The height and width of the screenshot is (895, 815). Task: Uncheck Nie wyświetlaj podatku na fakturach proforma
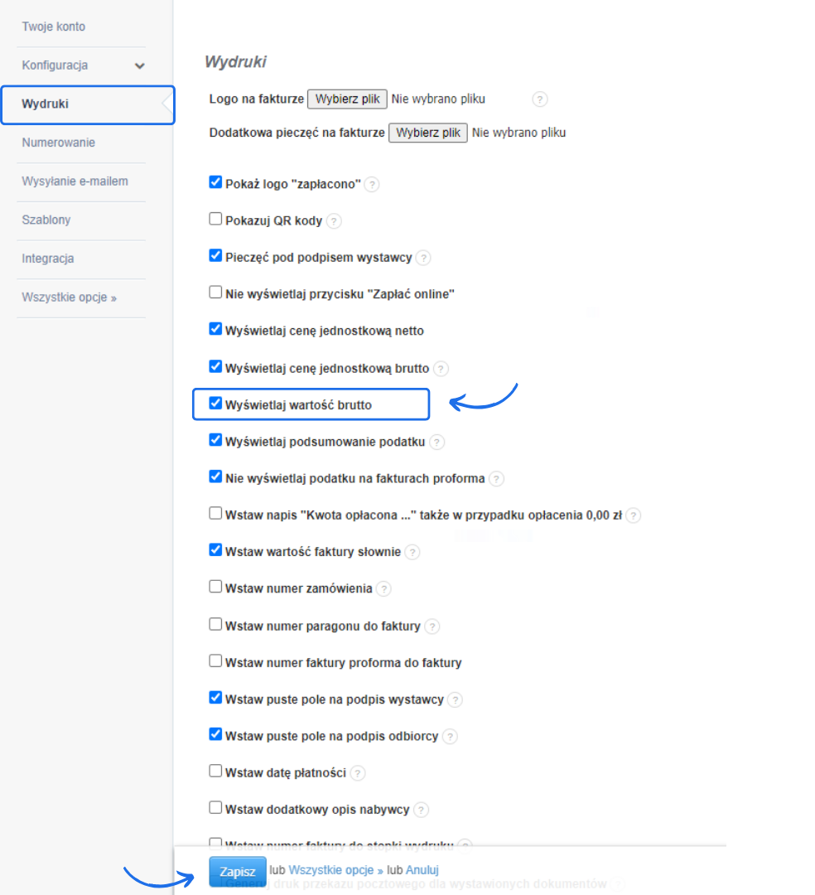(x=215, y=476)
